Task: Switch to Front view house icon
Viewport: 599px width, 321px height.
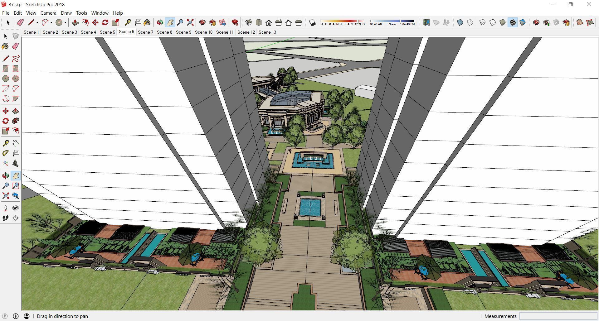Action: click(x=269, y=22)
